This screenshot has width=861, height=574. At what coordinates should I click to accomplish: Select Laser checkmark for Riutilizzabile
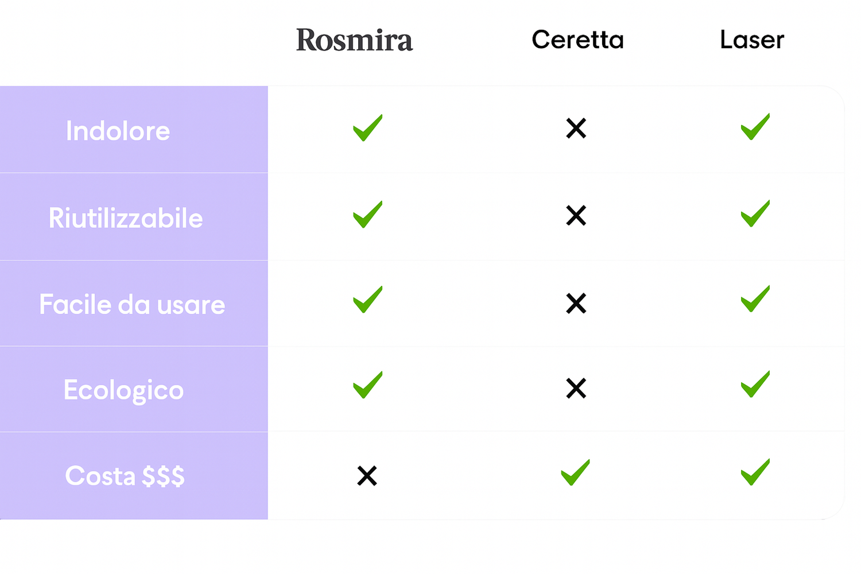tap(755, 214)
